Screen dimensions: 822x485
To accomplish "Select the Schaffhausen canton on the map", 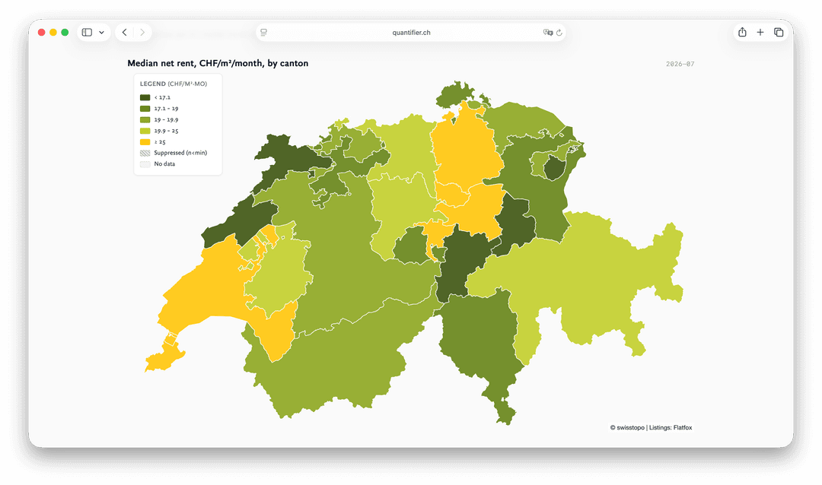I will tap(455, 94).
